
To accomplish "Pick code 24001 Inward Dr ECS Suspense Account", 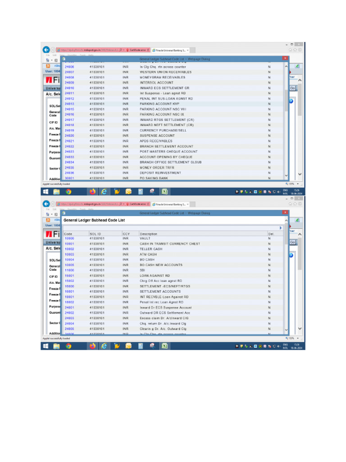I will [x=69, y=308].
